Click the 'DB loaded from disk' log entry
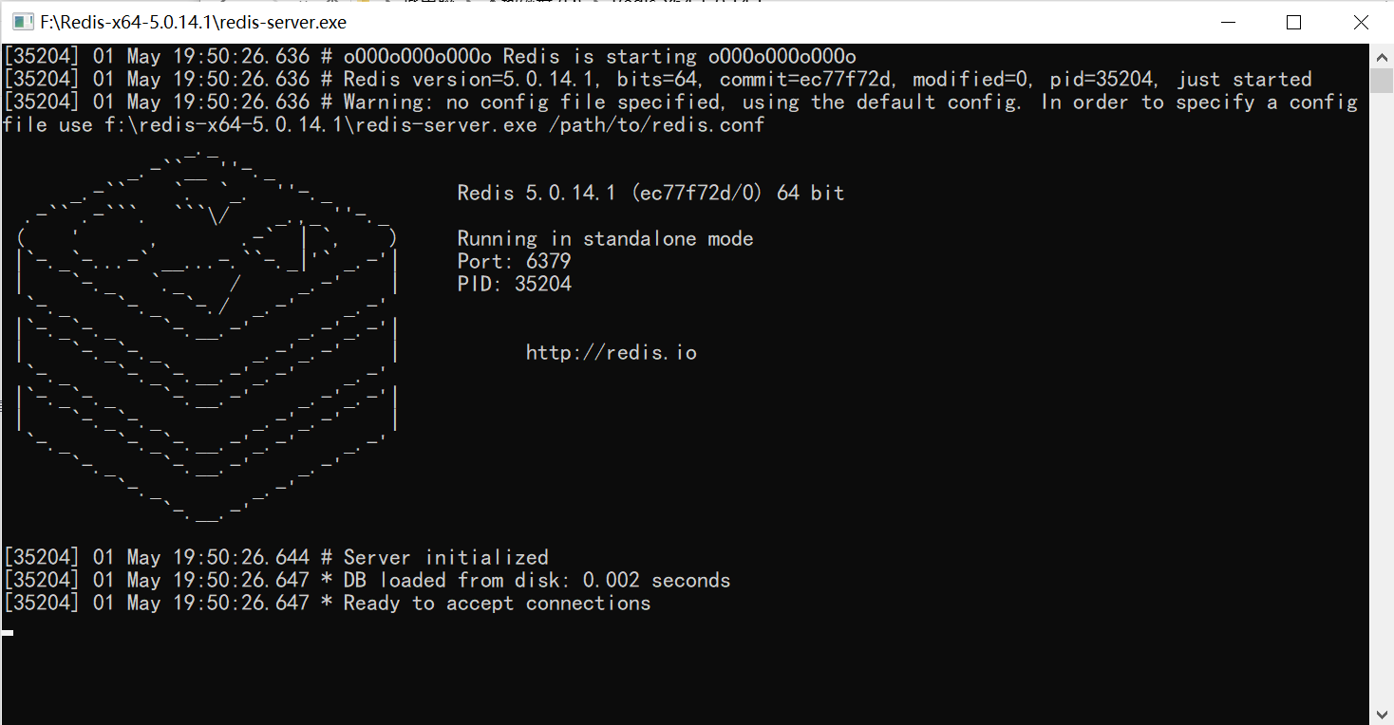 366,580
